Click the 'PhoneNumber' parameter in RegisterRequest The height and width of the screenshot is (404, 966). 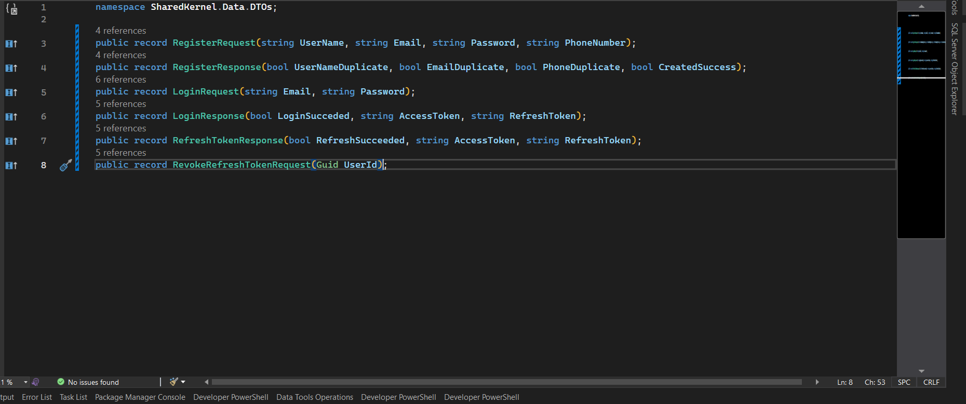click(x=595, y=43)
